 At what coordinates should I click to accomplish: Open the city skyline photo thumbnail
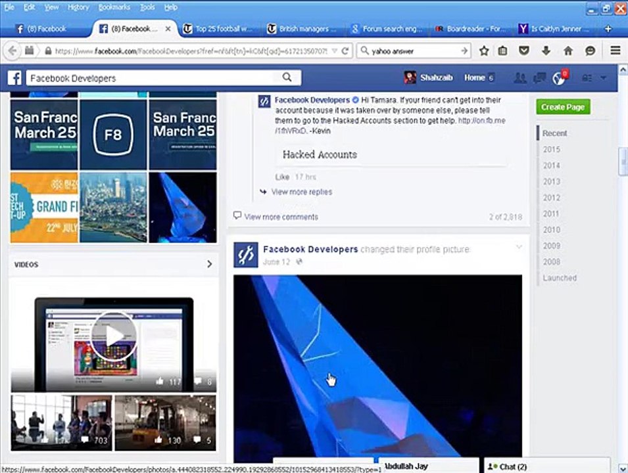[x=113, y=208]
